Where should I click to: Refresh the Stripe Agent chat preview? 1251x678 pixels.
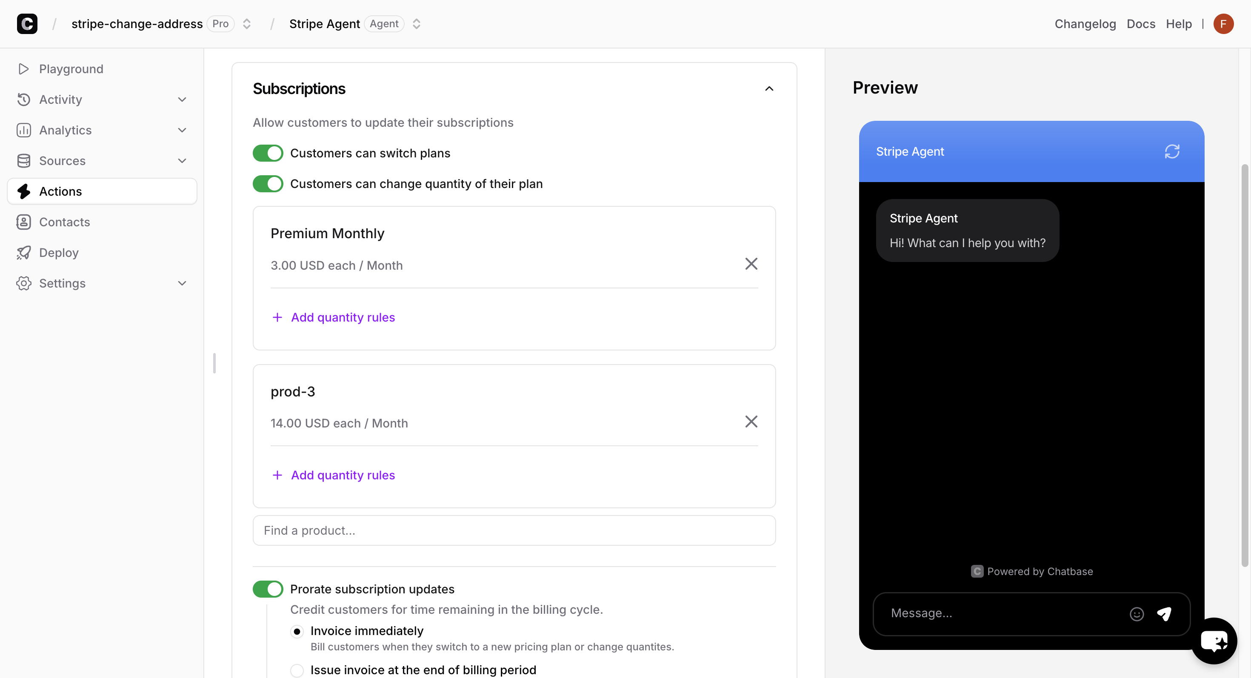click(x=1171, y=151)
